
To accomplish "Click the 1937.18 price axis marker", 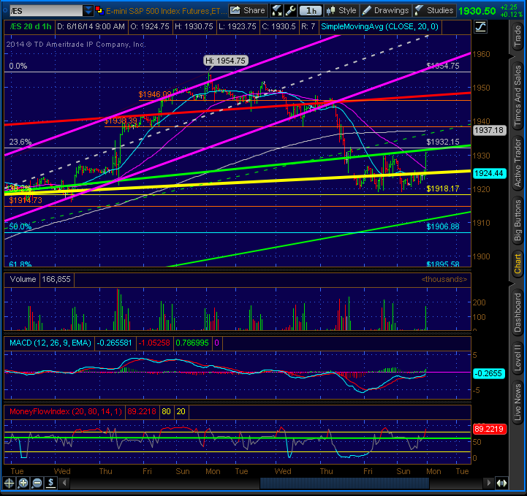I will 490,130.
